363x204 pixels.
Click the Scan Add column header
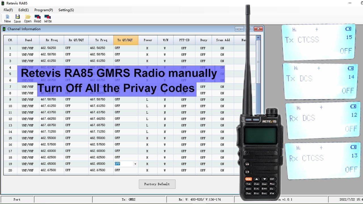click(x=223, y=40)
